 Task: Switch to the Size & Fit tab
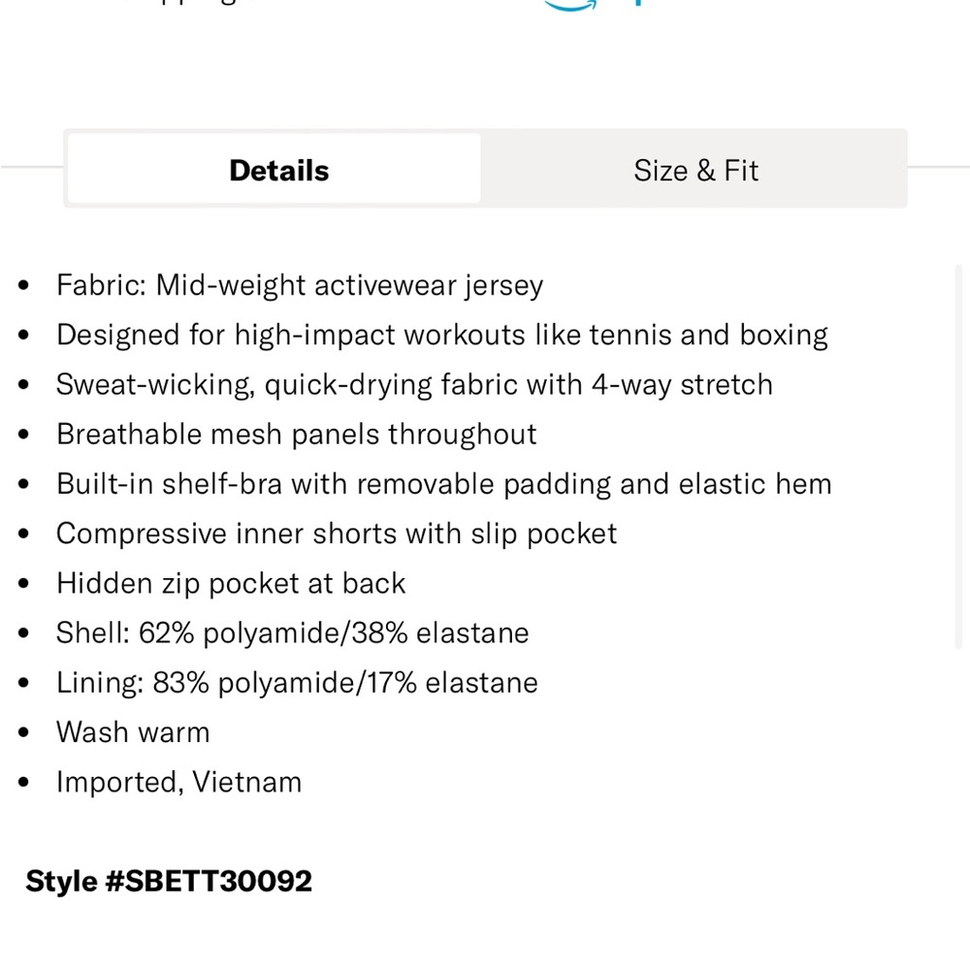(x=695, y=170)
